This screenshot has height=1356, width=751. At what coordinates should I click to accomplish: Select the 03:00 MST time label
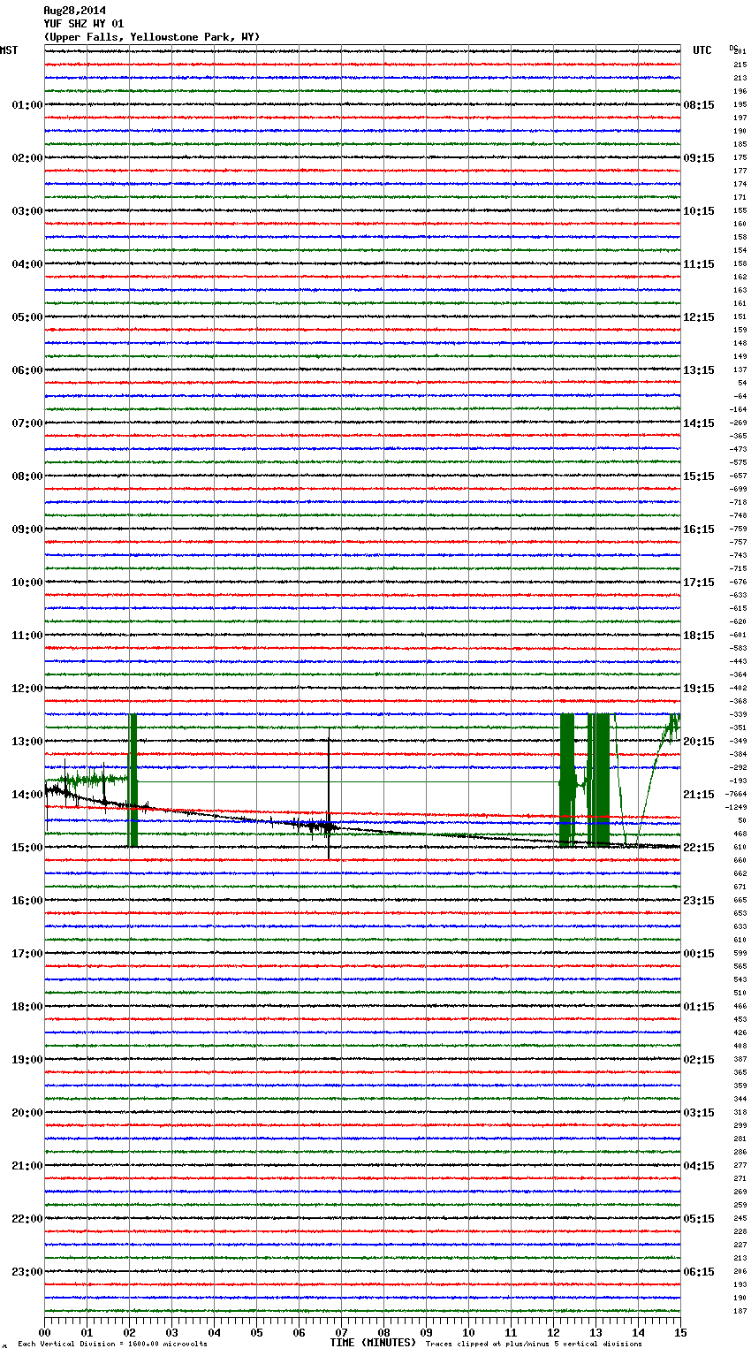point(27,211)
